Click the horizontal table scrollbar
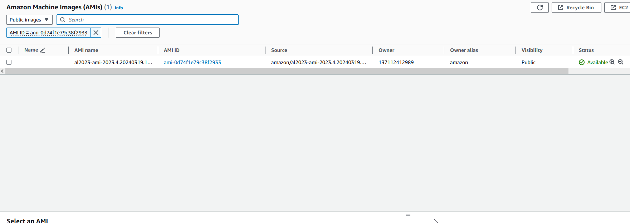 click(286, 71)
